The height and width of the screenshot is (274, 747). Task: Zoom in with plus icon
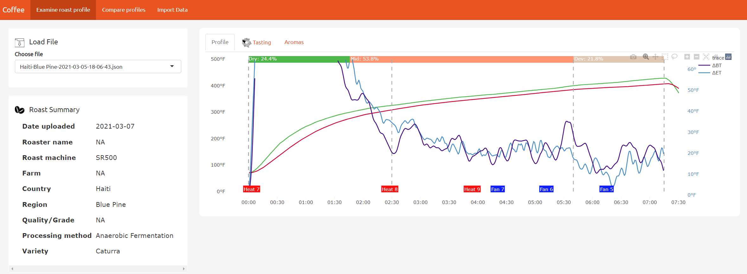687,57
